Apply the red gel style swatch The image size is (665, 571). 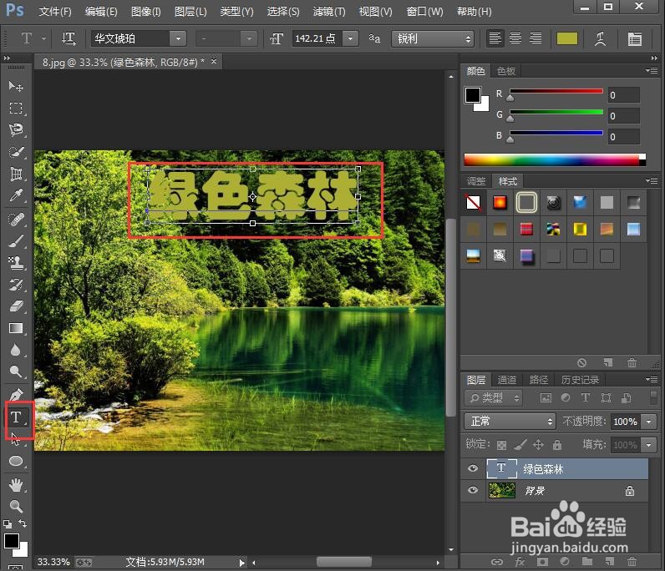pyautogui.click(x=500, y=202)
